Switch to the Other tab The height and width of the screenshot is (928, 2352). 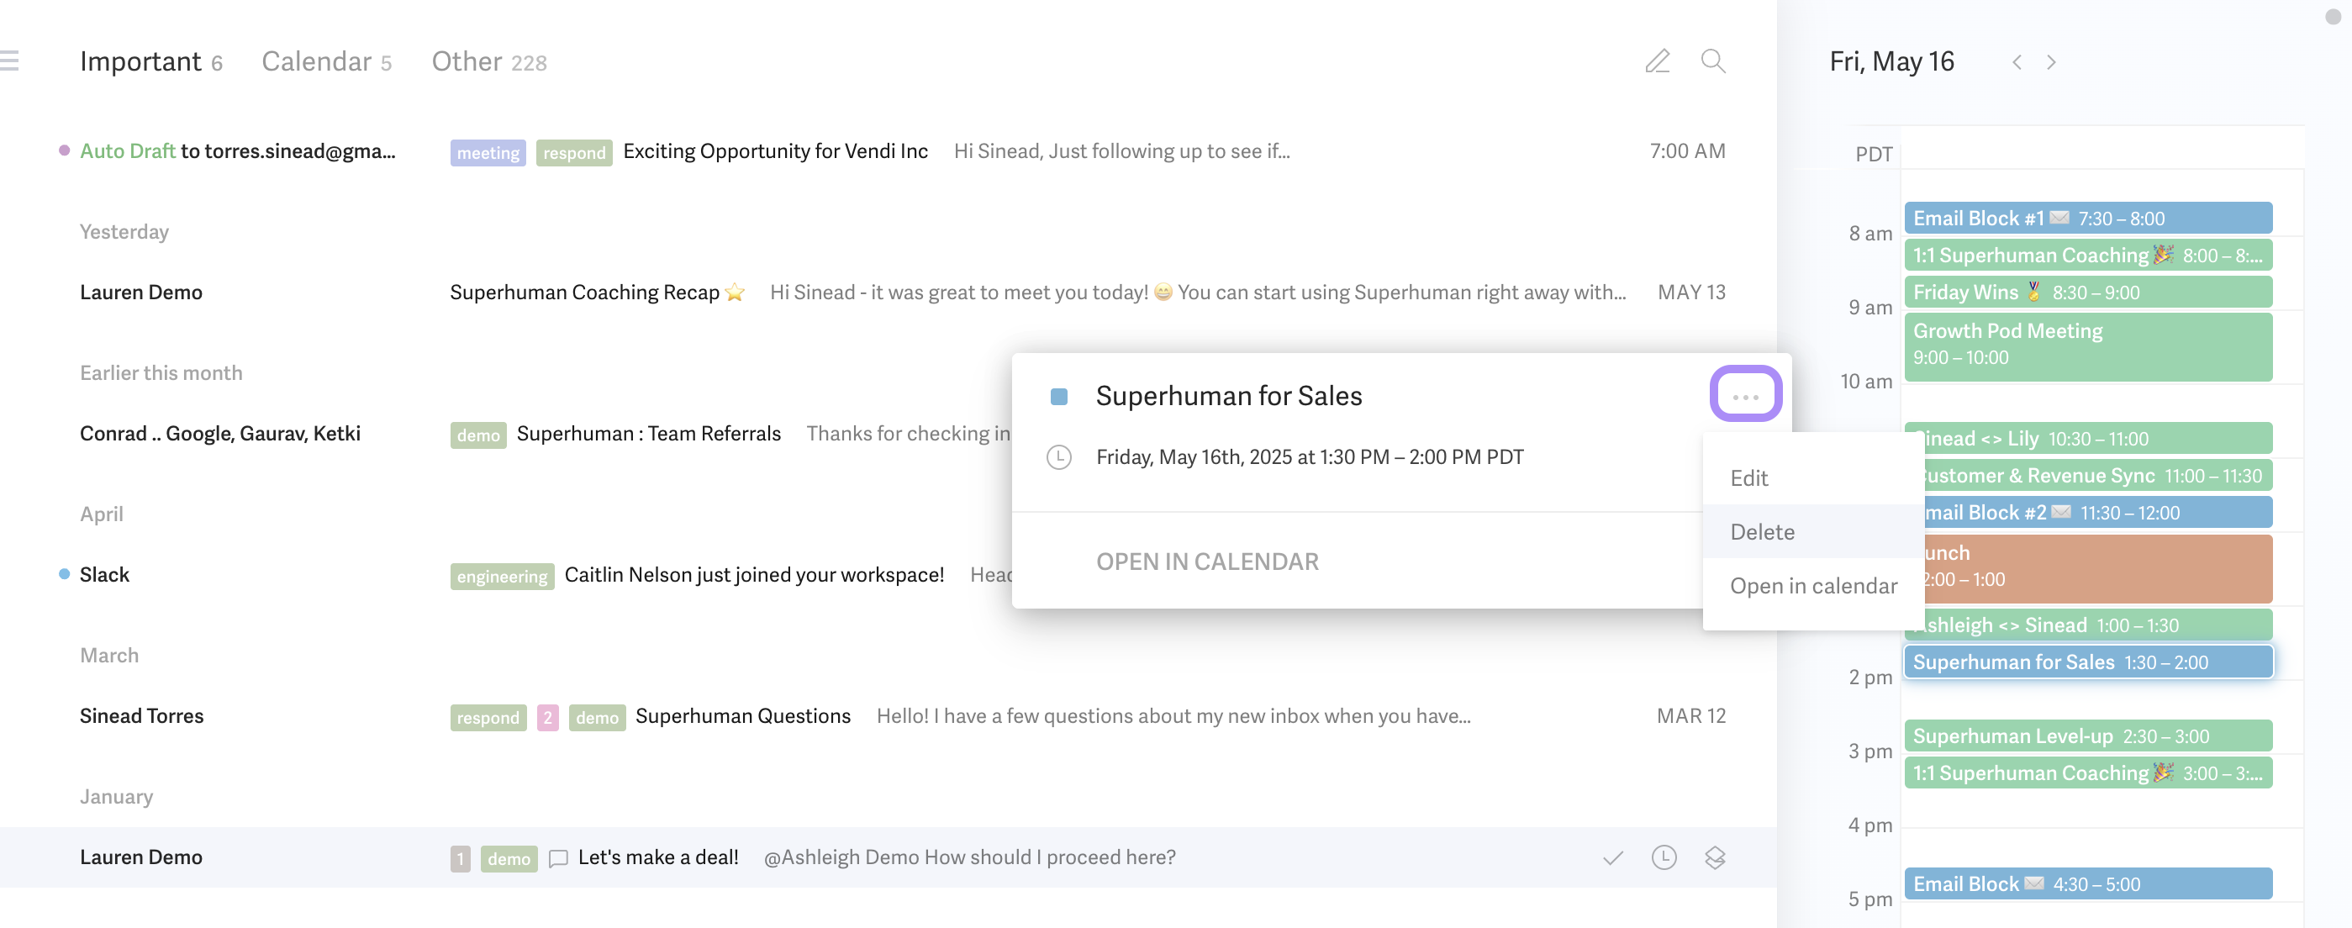tap(489, 61)
